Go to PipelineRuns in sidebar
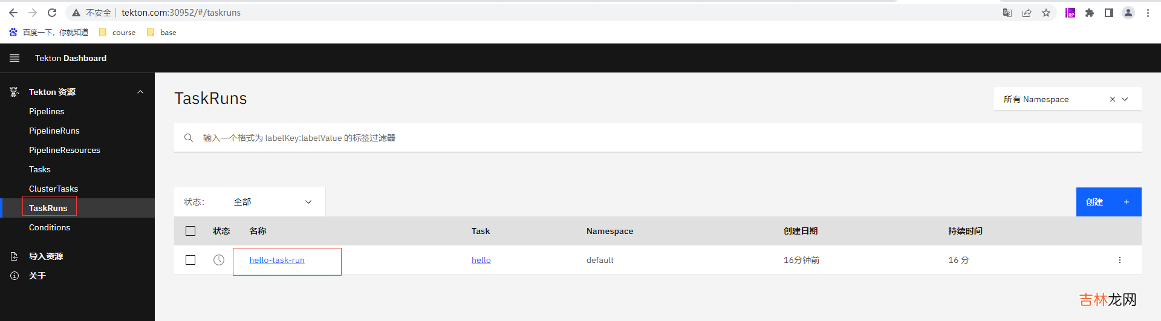Viewport: 1161px width, 321px height. (x=54, y=131)
